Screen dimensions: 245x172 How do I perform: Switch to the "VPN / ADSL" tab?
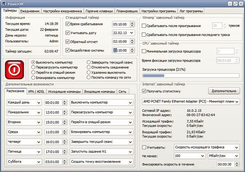[36, 91]
